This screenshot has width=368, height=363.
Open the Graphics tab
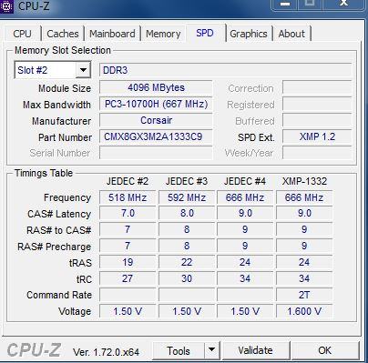(249, 34)
